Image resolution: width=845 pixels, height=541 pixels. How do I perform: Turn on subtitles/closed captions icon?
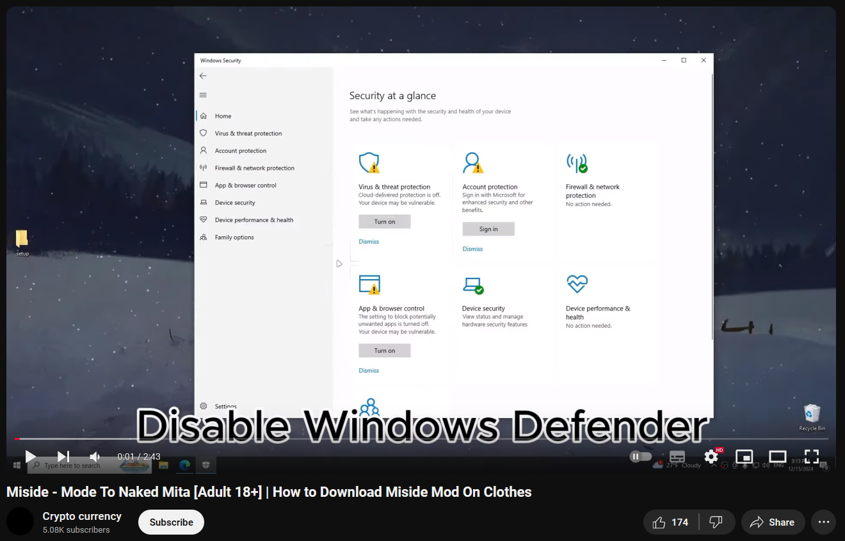(677, 456)
